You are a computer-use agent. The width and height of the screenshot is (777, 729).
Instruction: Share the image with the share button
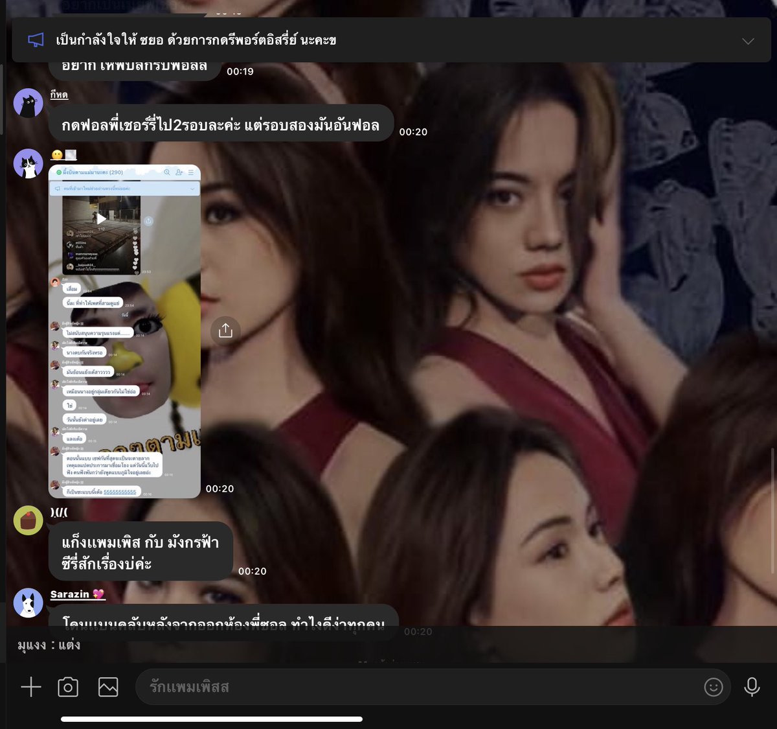coord(225,330)
